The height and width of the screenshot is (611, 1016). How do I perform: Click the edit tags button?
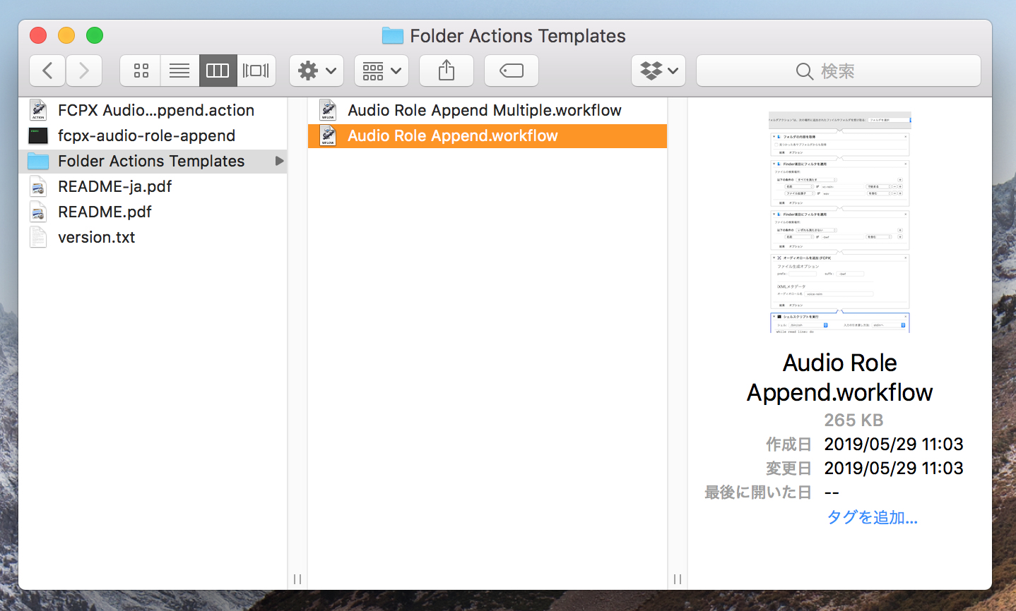[x=512, y=71]
